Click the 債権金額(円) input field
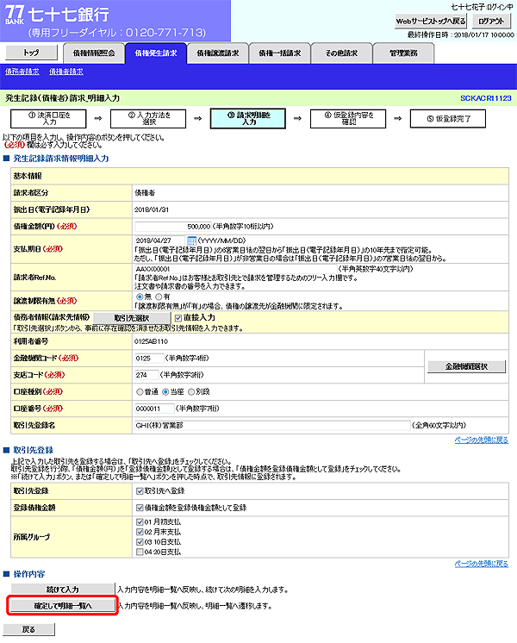 pyautogui.click(x=173, y=227)
